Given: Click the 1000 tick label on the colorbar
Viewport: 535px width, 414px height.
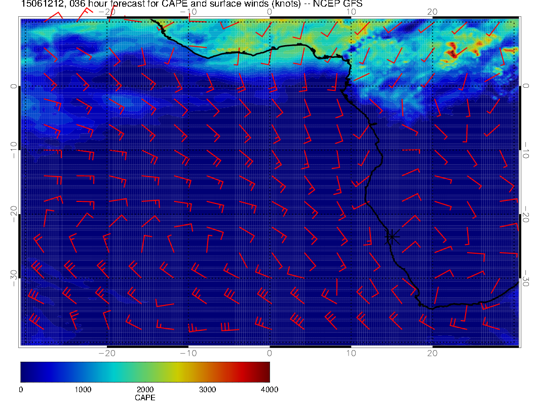Looking at the screenshot, I should coord(83,390).
